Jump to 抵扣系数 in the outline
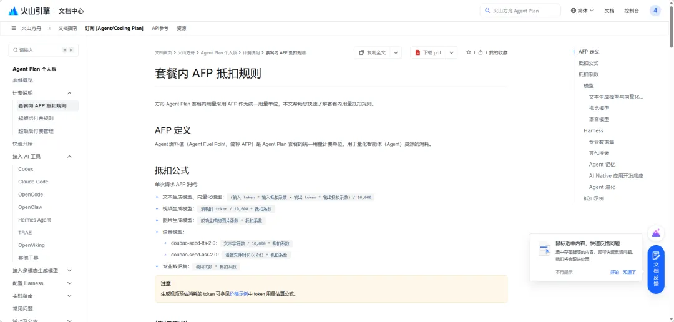This screenshot has width=674, height=322. 589,74
